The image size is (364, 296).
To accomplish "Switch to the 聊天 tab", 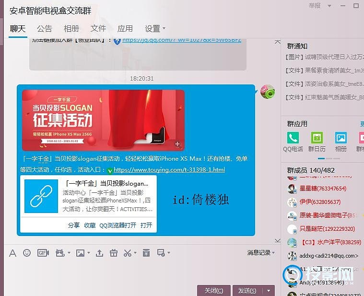I will tap(18, 29).
